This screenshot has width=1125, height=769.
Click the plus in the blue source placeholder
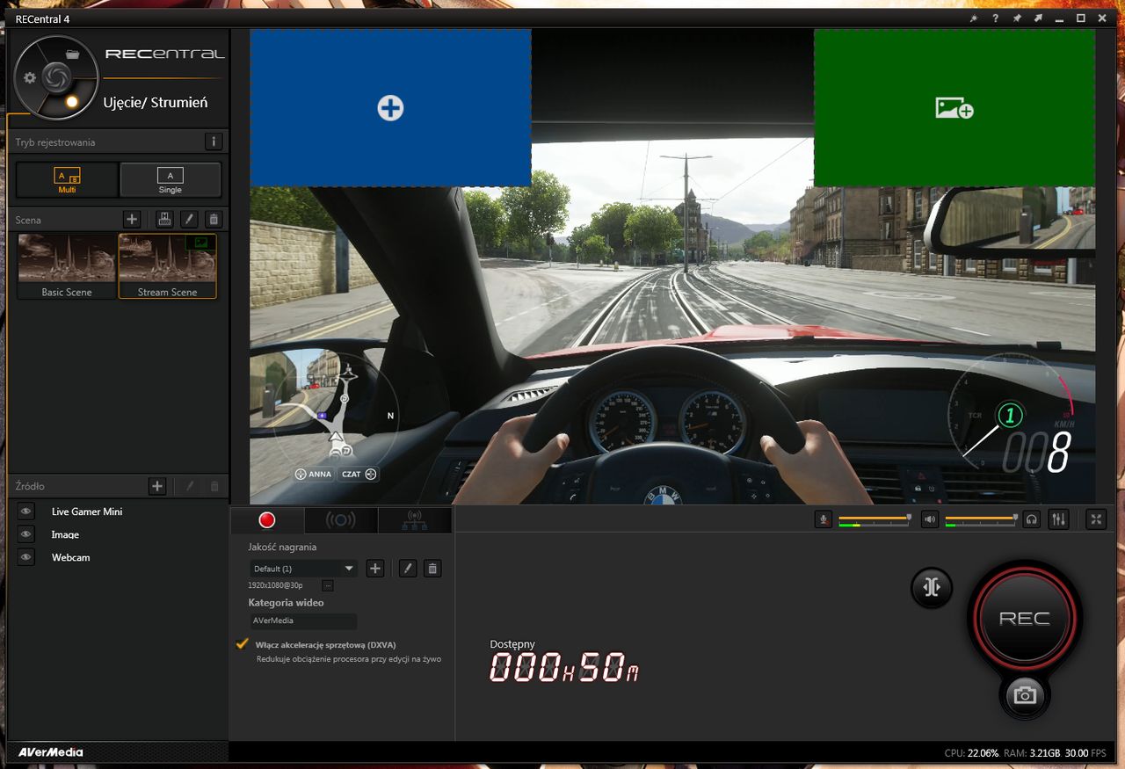pyautogui.click(x=390, y=108)
